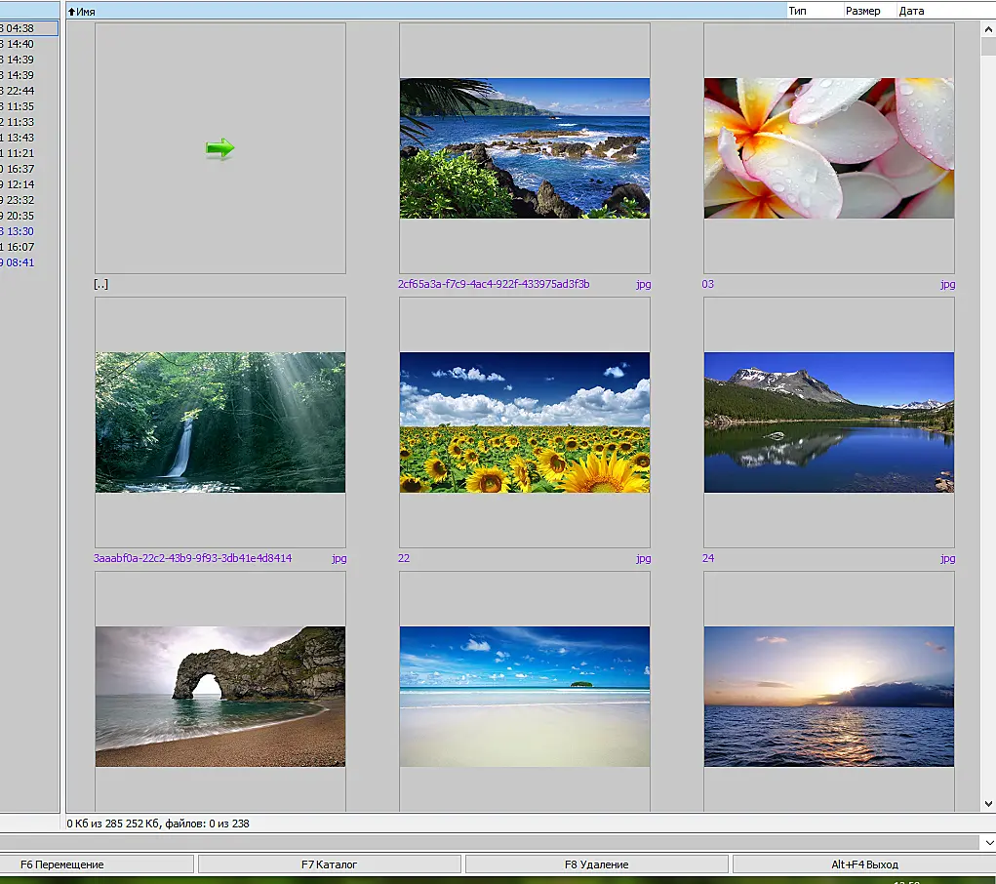
Task: Click the F7 Каталог button
Action: pyautogui.click(x=329, y=864)
